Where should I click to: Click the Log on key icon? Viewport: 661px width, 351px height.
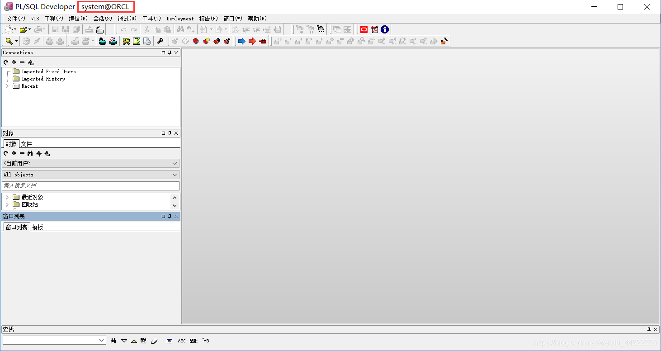pos(9,41)
